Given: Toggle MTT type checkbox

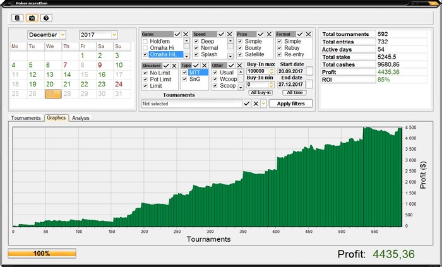Looking at the screenshot, I should pyautogui.click(x=184, y=73).
